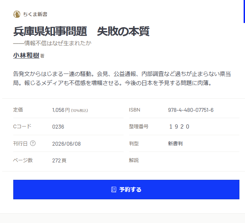245x223 pixels.
Task: Select page count 272頁
Action: (59, 161)
